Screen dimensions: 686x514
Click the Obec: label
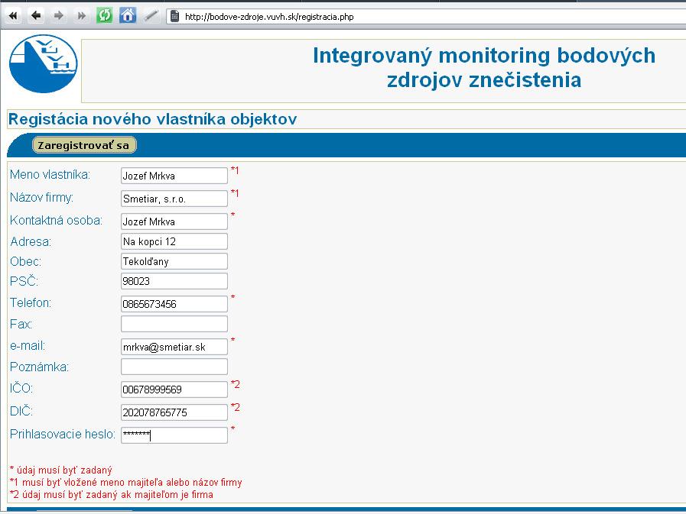point(26,261)
